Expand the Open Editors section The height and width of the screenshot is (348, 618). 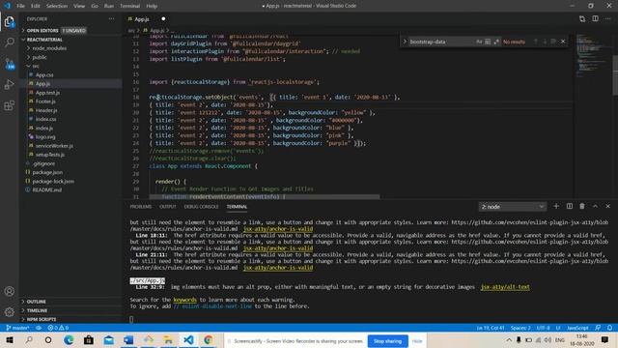[x=42, y=30]
